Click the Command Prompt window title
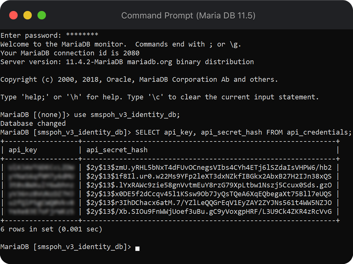The width and height of the screenshot is (353, 264). 188,16
